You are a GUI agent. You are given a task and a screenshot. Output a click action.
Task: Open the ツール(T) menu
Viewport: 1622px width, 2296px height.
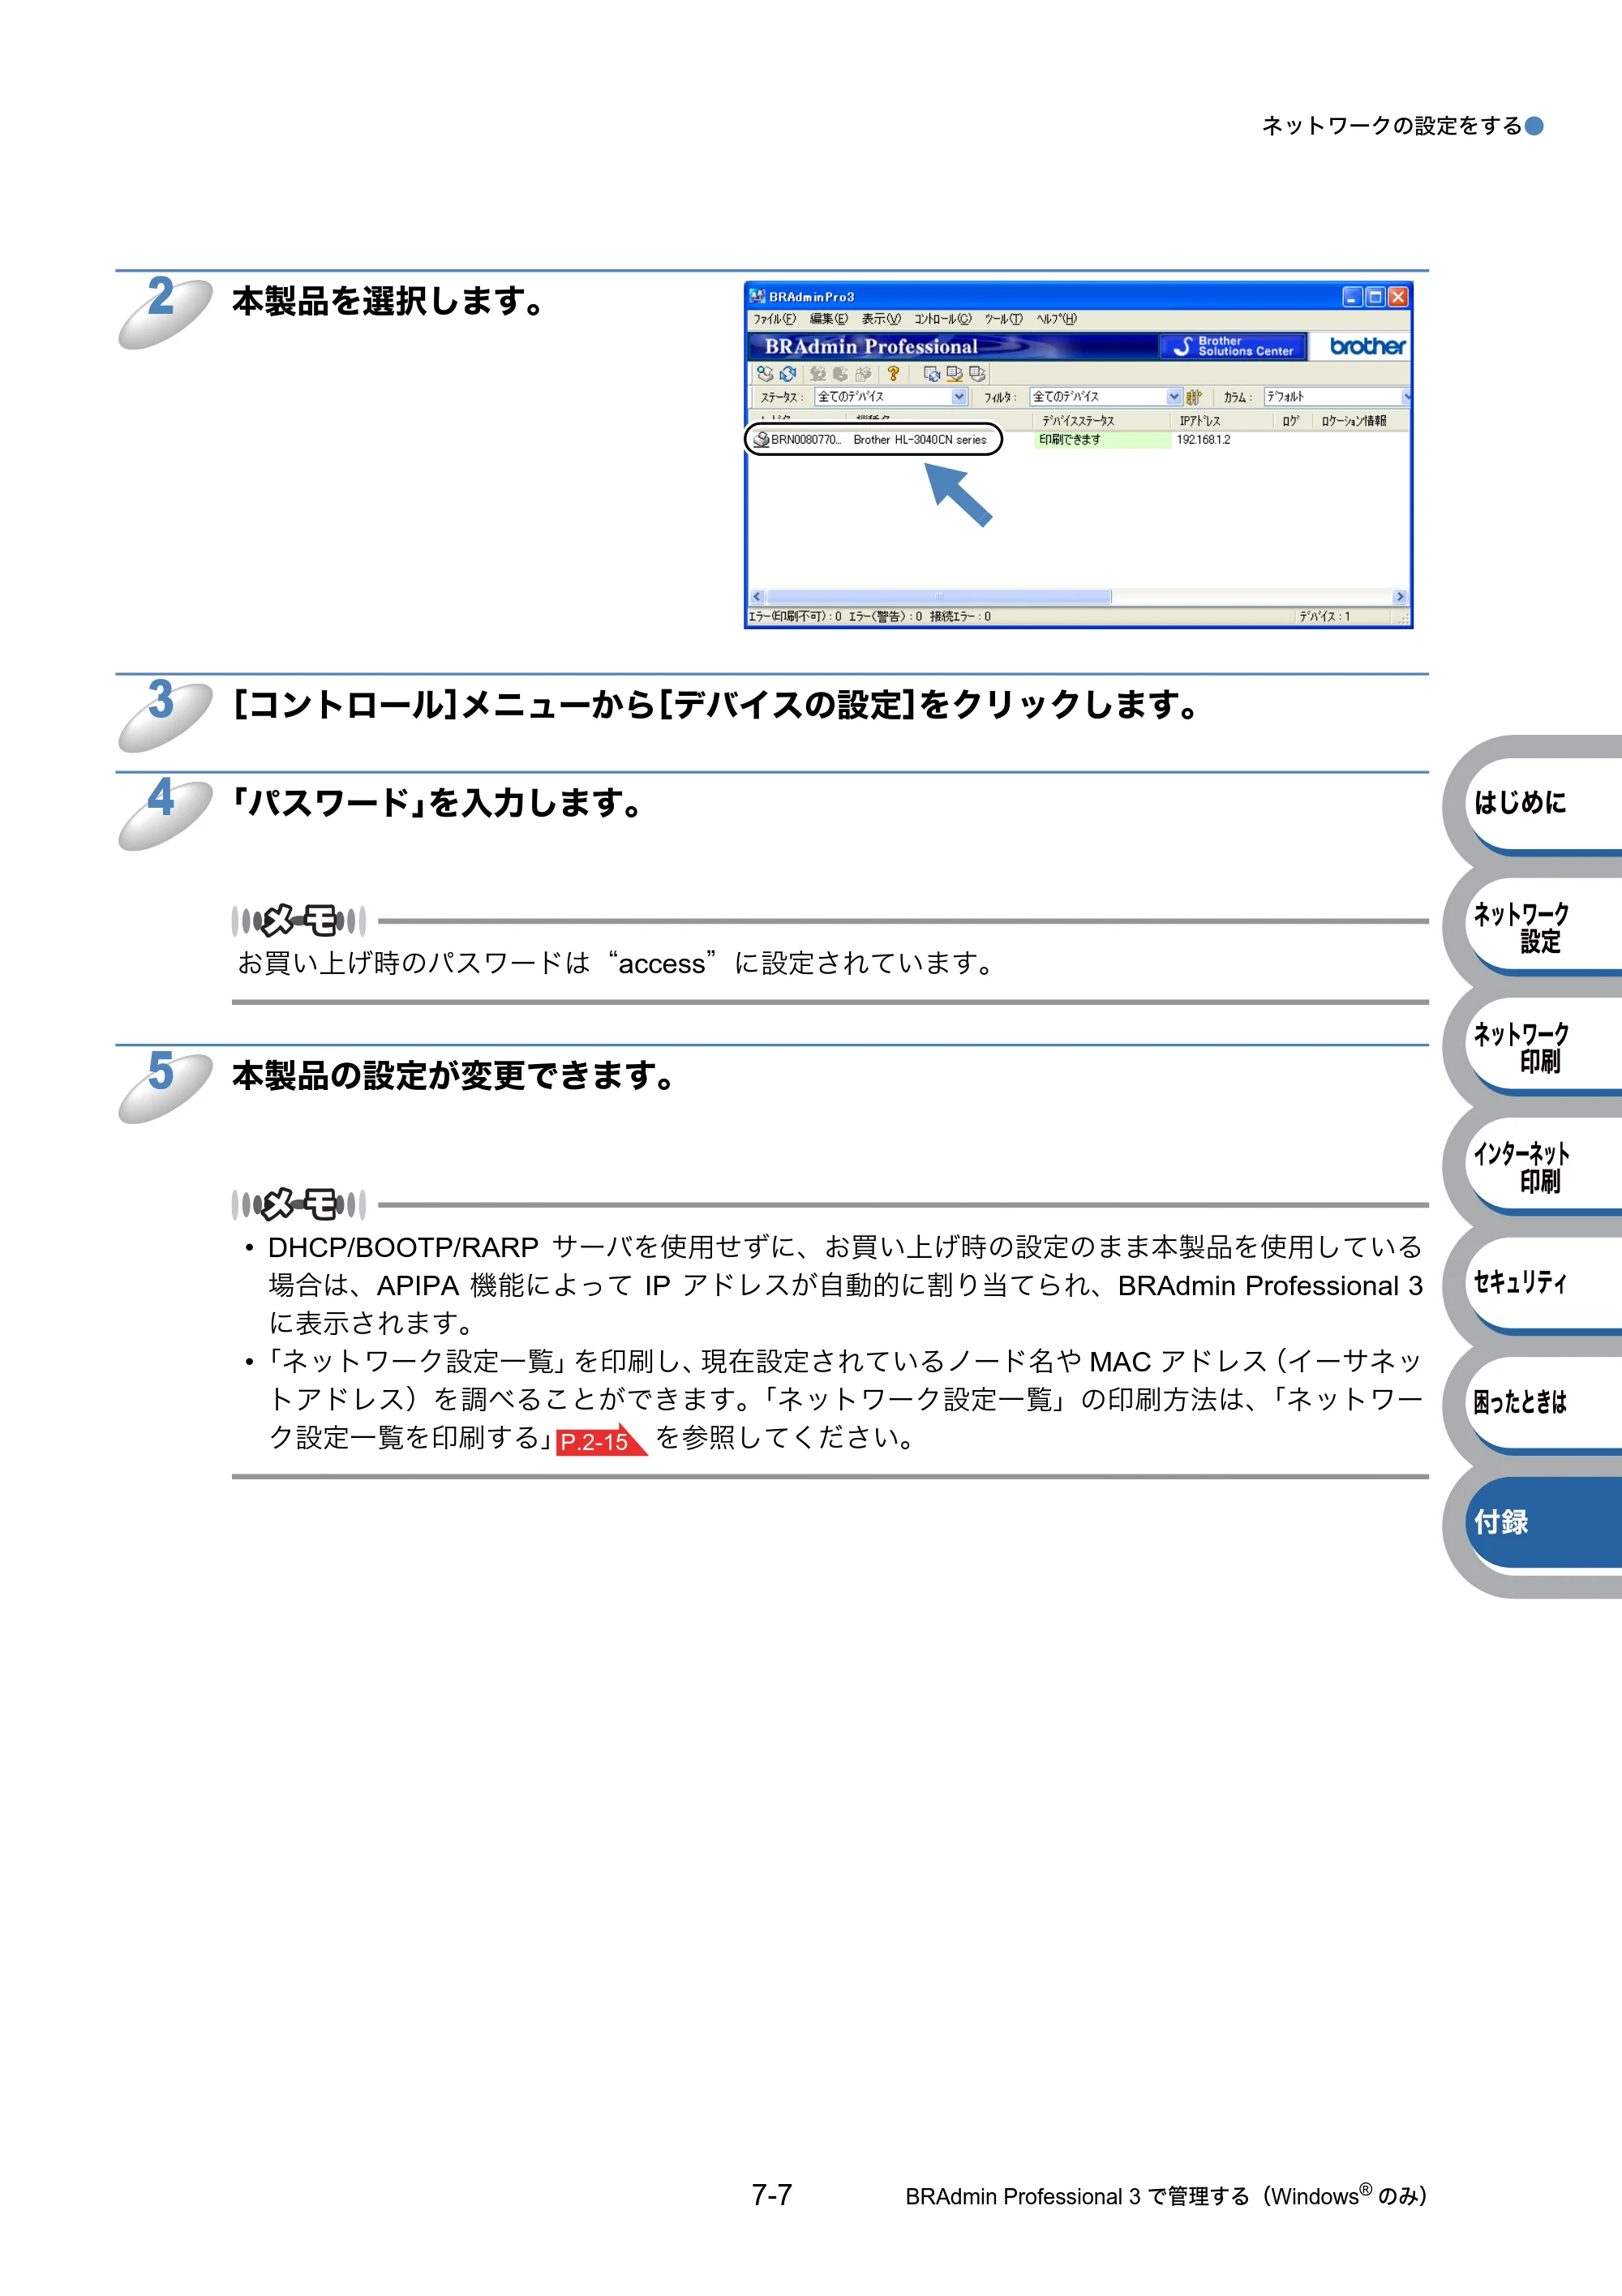coord(1003,319)
